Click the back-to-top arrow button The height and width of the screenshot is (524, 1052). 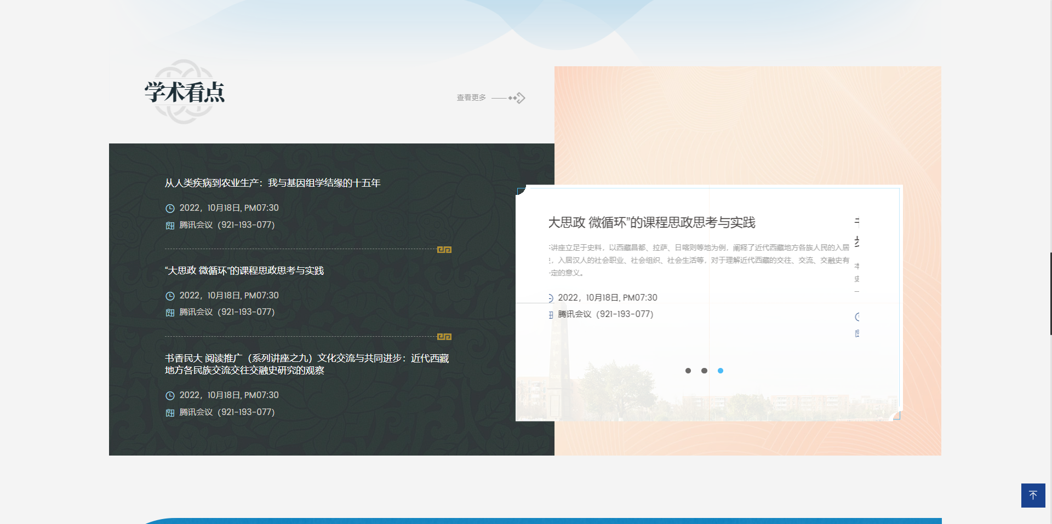[1033, 496]
